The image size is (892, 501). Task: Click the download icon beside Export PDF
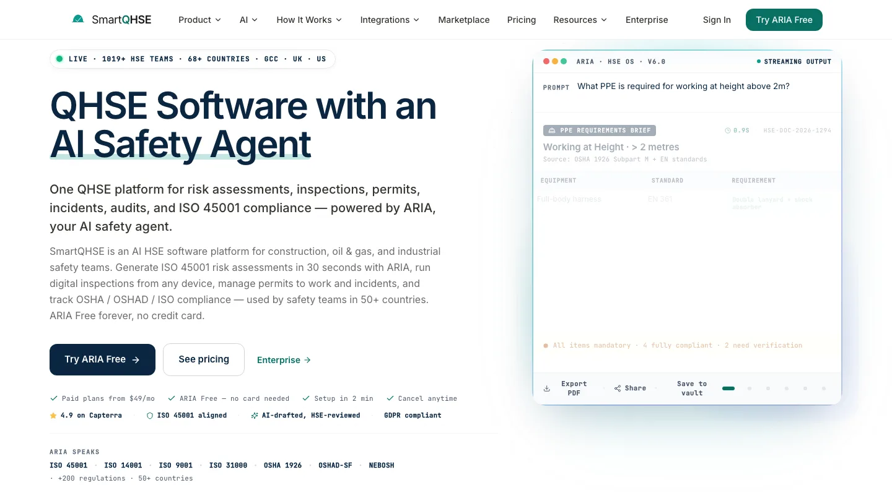point(547,389)
